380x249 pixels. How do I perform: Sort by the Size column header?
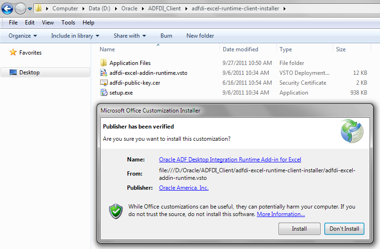pyautogui.click(x=341, y=49)
